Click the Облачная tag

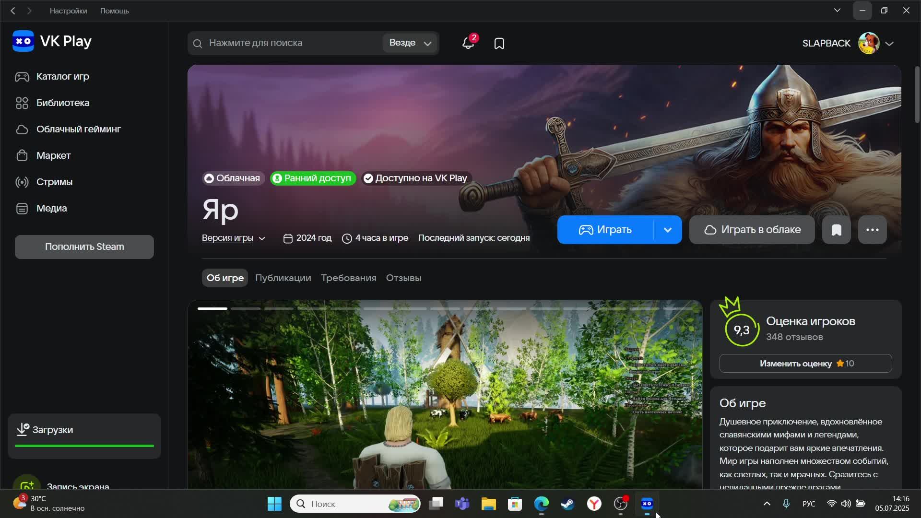click(233, 178)
